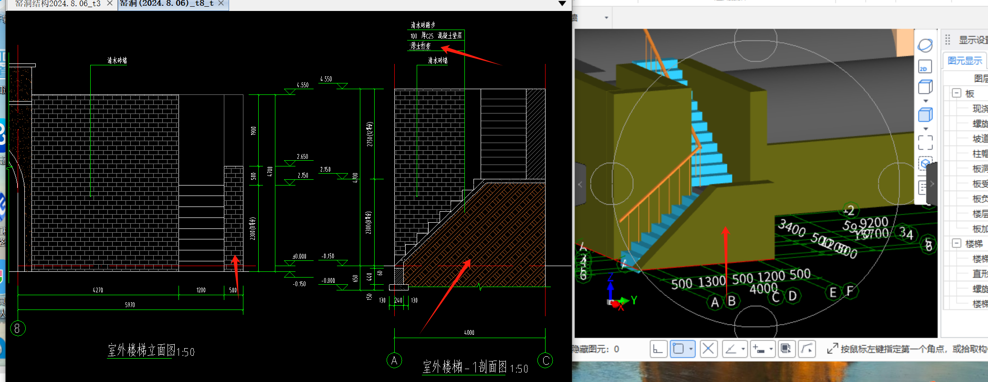Click the stacked windows selection icon

point(786,349)
